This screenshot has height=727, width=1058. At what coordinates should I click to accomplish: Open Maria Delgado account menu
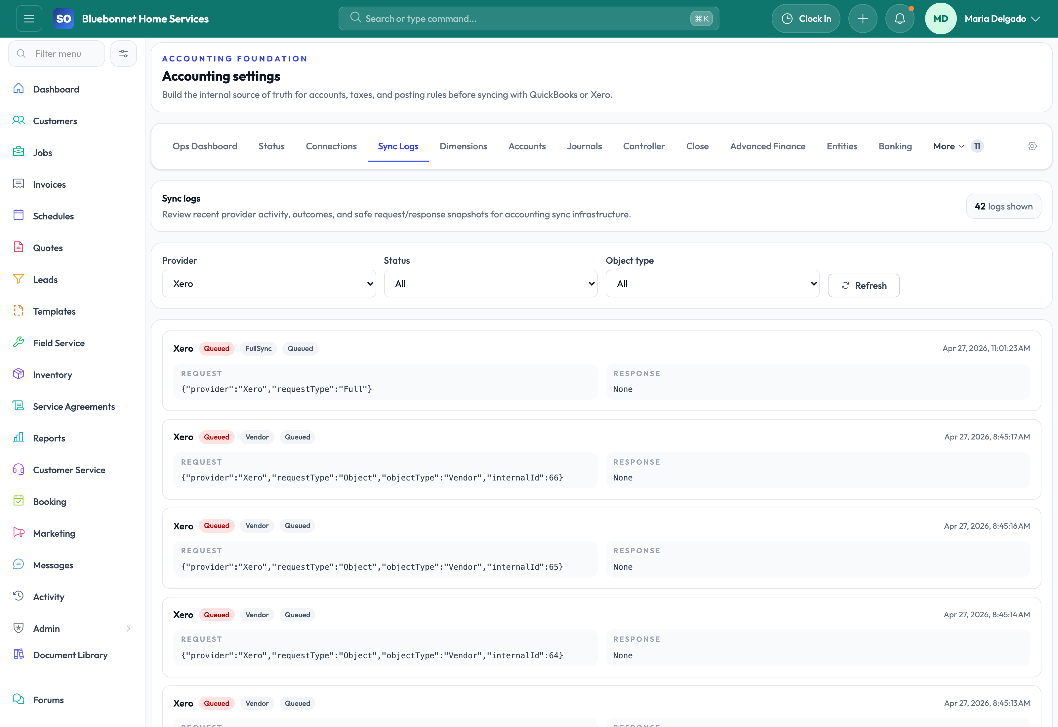coord(1002,19)
